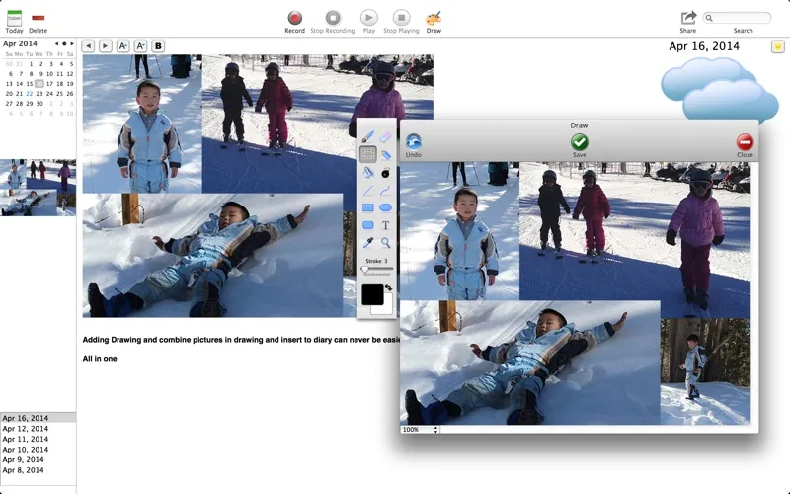Screen dimensions: 790x494
Task: Select the ellipse shape tool
Action: [385, 207]
